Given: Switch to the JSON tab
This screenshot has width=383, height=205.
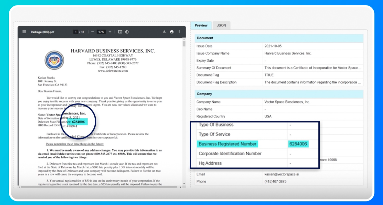Looking at the screenshot, I should point(221,25).
